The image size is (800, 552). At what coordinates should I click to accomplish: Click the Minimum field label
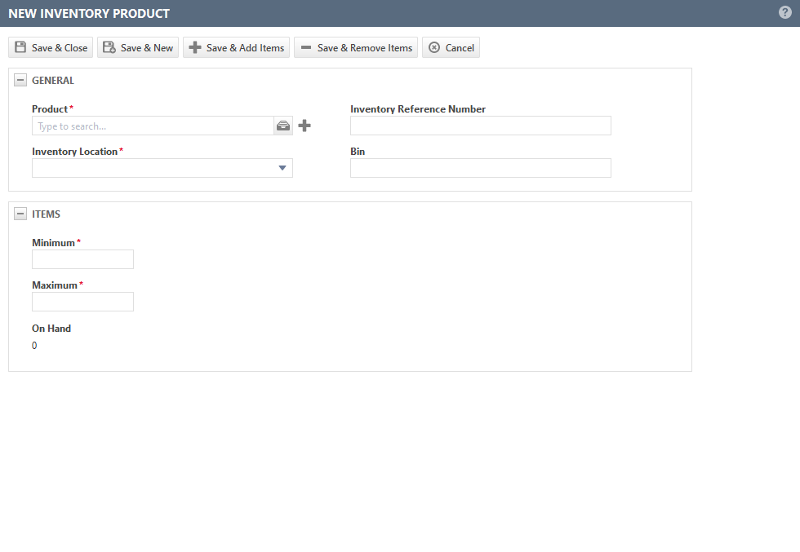tap(53, 243)
